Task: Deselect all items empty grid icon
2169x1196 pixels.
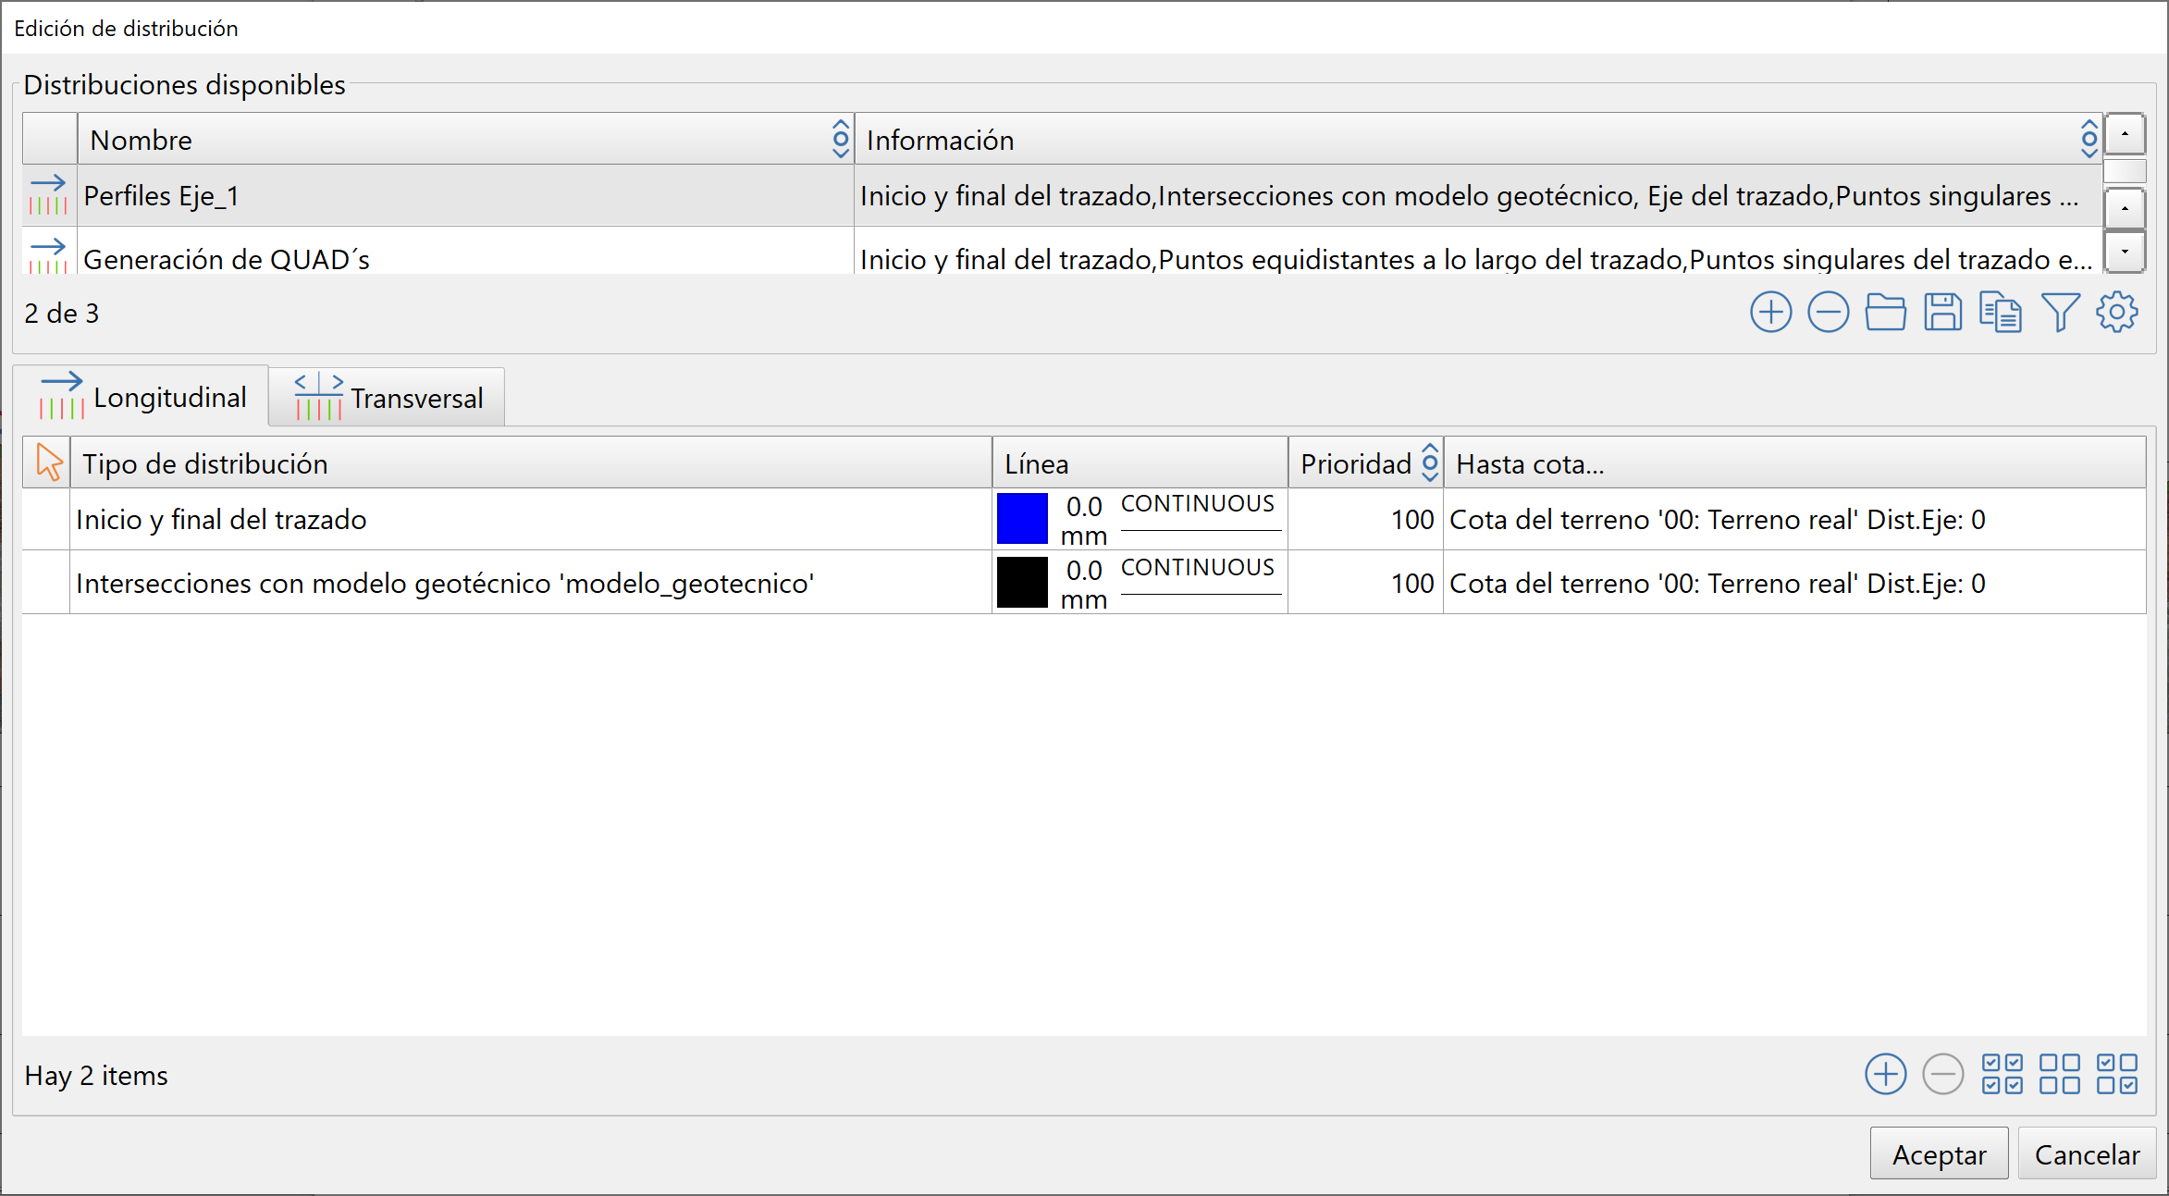Action: (2059, 1074)
